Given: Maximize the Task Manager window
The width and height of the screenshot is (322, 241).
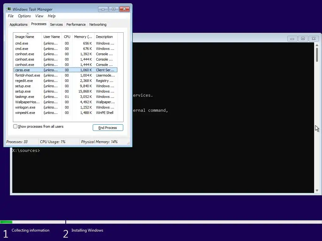Looking at the screenshot, I should click(x=114, y=9).
